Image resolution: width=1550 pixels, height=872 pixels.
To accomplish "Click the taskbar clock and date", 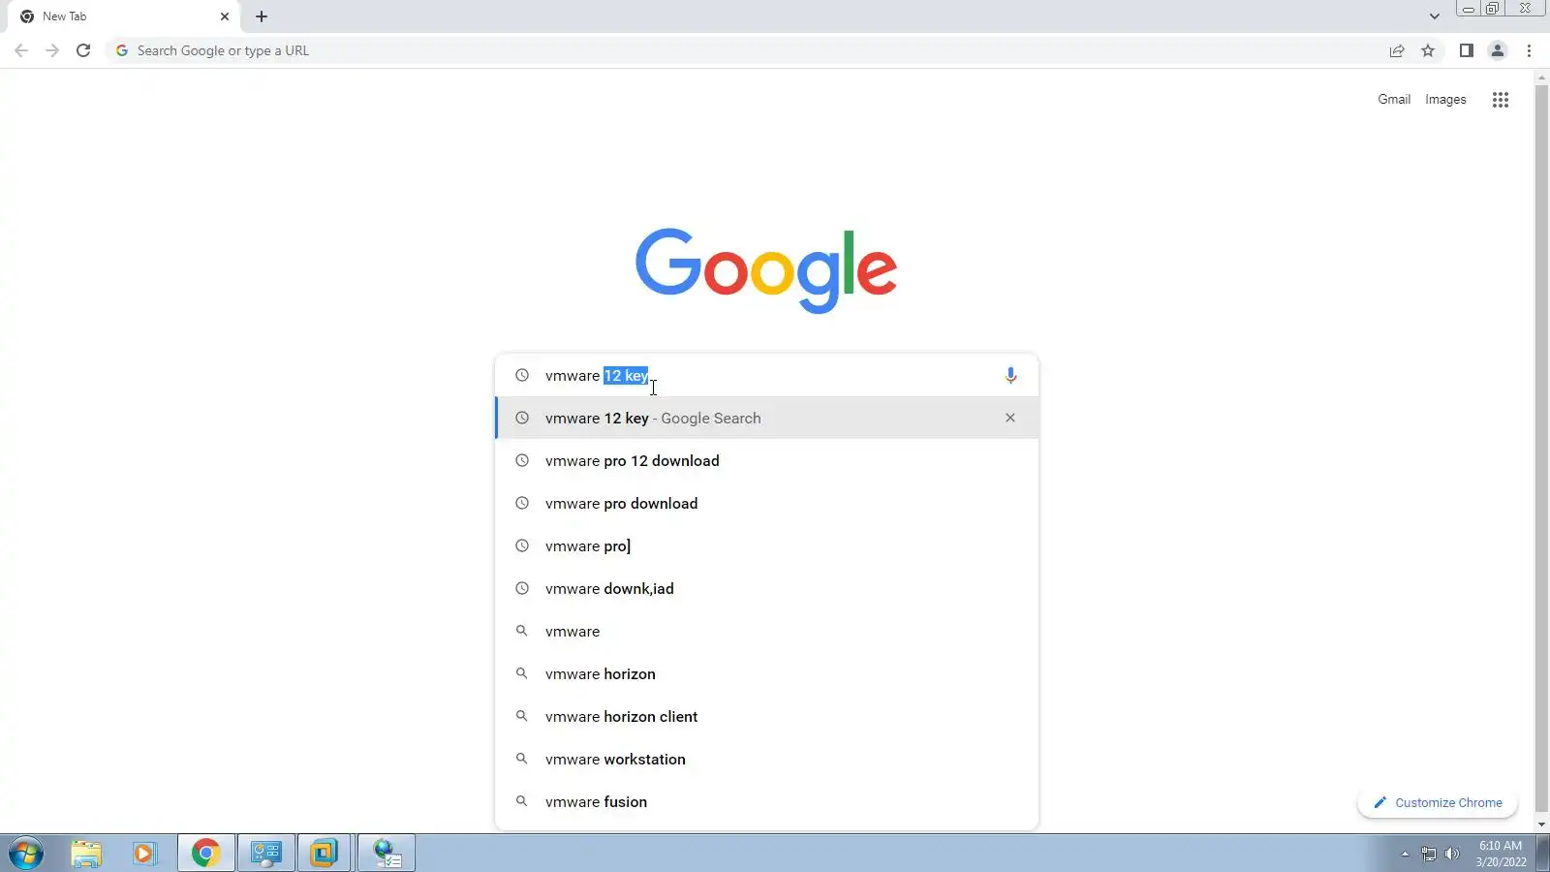I will (1501, 854).
